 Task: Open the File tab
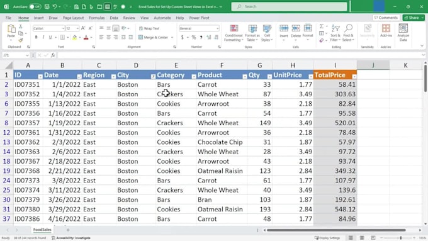pos(8,18)
